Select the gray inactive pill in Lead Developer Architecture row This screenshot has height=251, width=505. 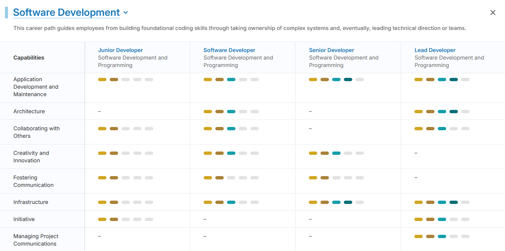[x=465, y=112]
